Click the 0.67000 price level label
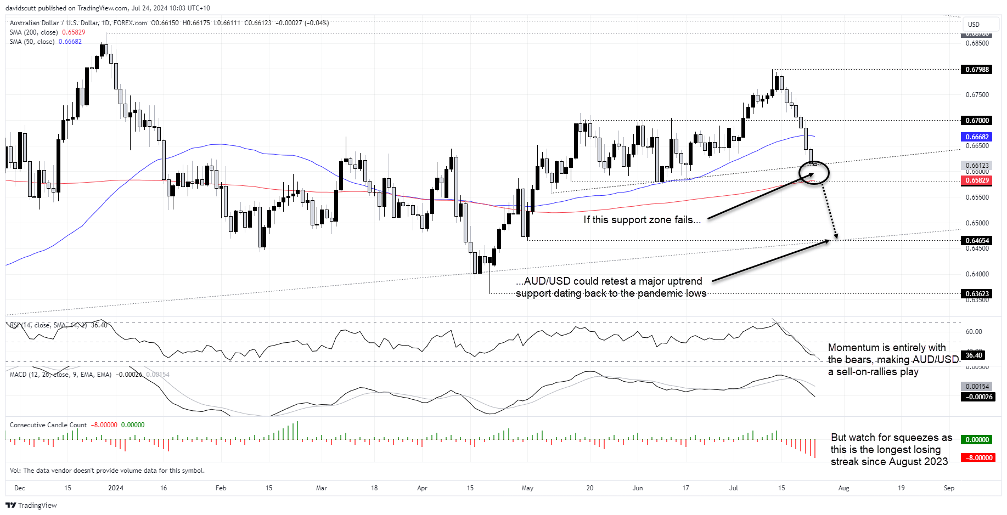The width and height of the screenshot is (1007, 515). pyautogui.click(x=977, y=120)
